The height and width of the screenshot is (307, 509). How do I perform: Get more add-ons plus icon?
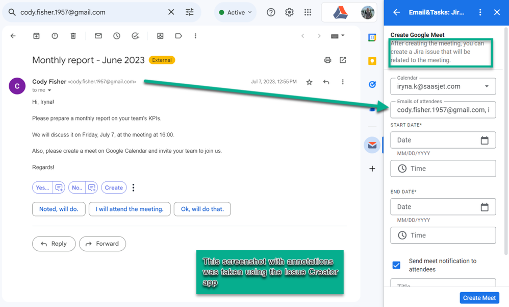[372, 169]
